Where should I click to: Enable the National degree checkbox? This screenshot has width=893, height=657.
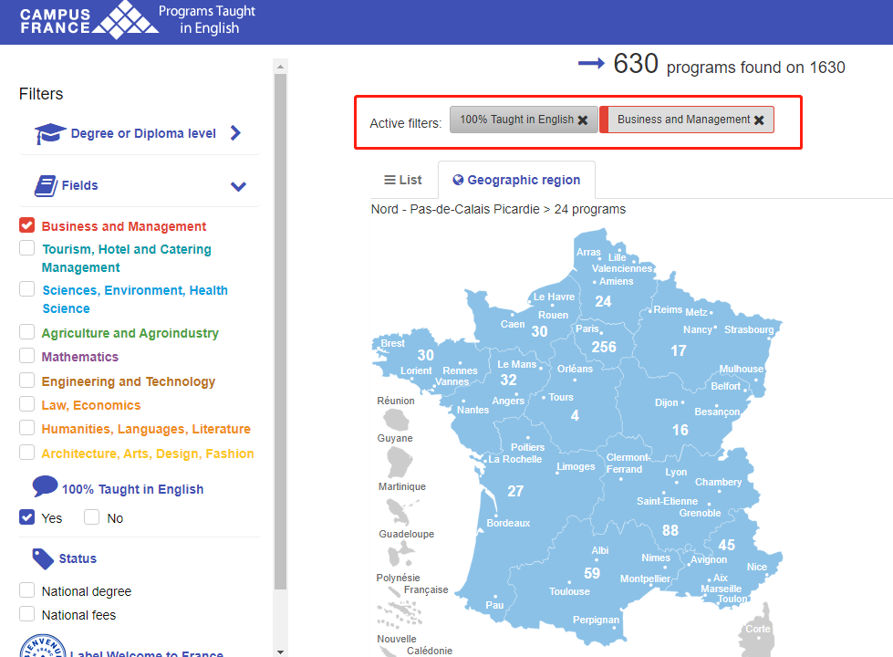[27, 590]
